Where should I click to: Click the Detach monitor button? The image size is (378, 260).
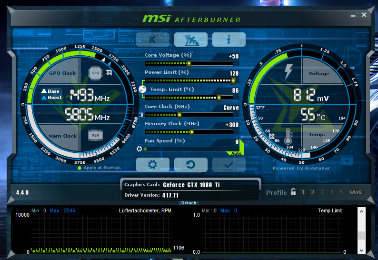pos(189,203)
